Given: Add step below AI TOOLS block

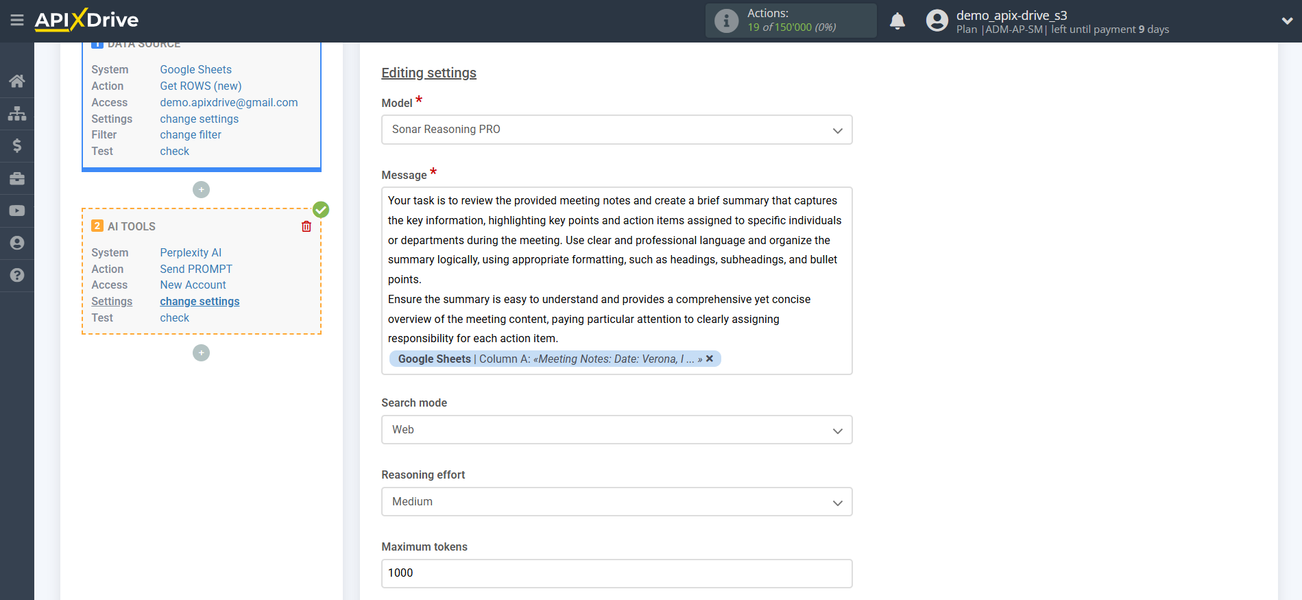Looking at the screenshot, I should point(201,352).
